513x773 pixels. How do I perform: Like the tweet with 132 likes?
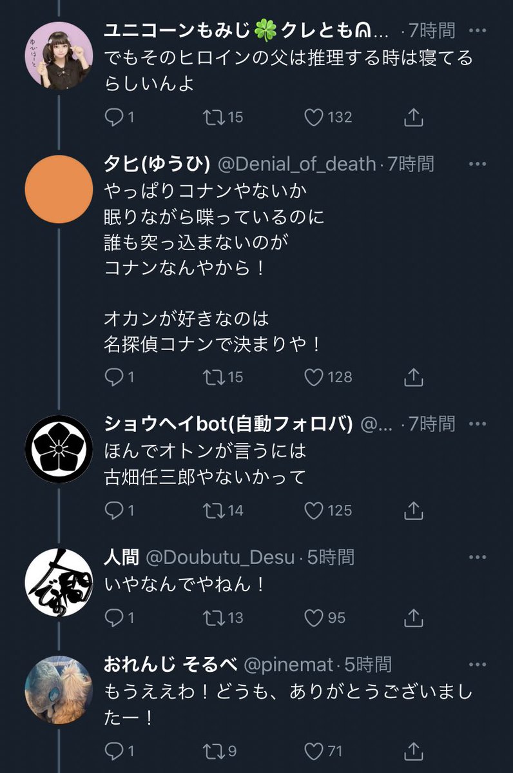313,117
